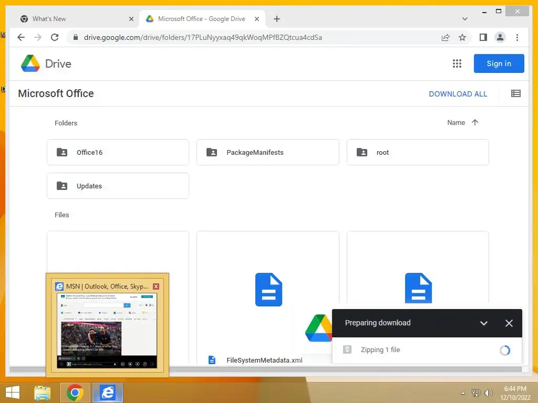Click the Internet Explorer taskbar icon
The height and width of the screenshot is (403, 538).
tap(107, 393)
